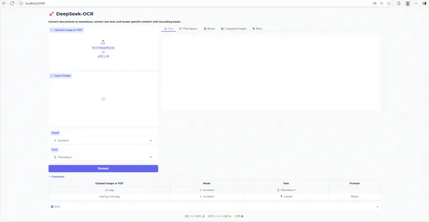This screenshot has height=222, width=429.
Task: Click the Gundam cell in the reachy-mini.jpg row
Action: (207, 197)
